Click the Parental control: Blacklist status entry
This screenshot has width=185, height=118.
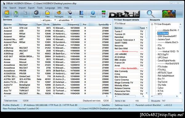click(x=148, y=105)
